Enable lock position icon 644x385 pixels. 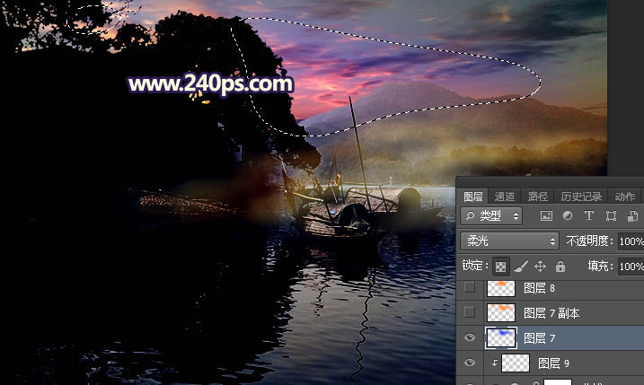pos(540,267)
